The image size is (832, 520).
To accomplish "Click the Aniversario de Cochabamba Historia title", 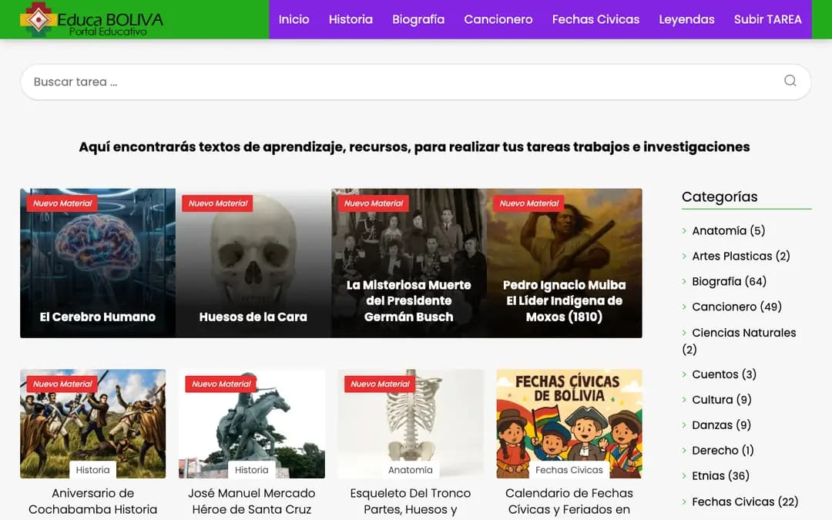I will click(93, 501).
